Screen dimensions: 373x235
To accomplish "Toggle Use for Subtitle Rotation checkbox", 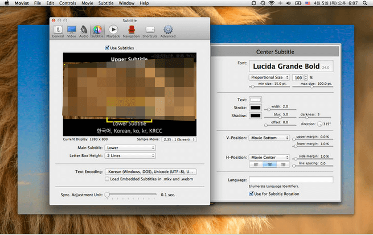I will coord(252,193).
